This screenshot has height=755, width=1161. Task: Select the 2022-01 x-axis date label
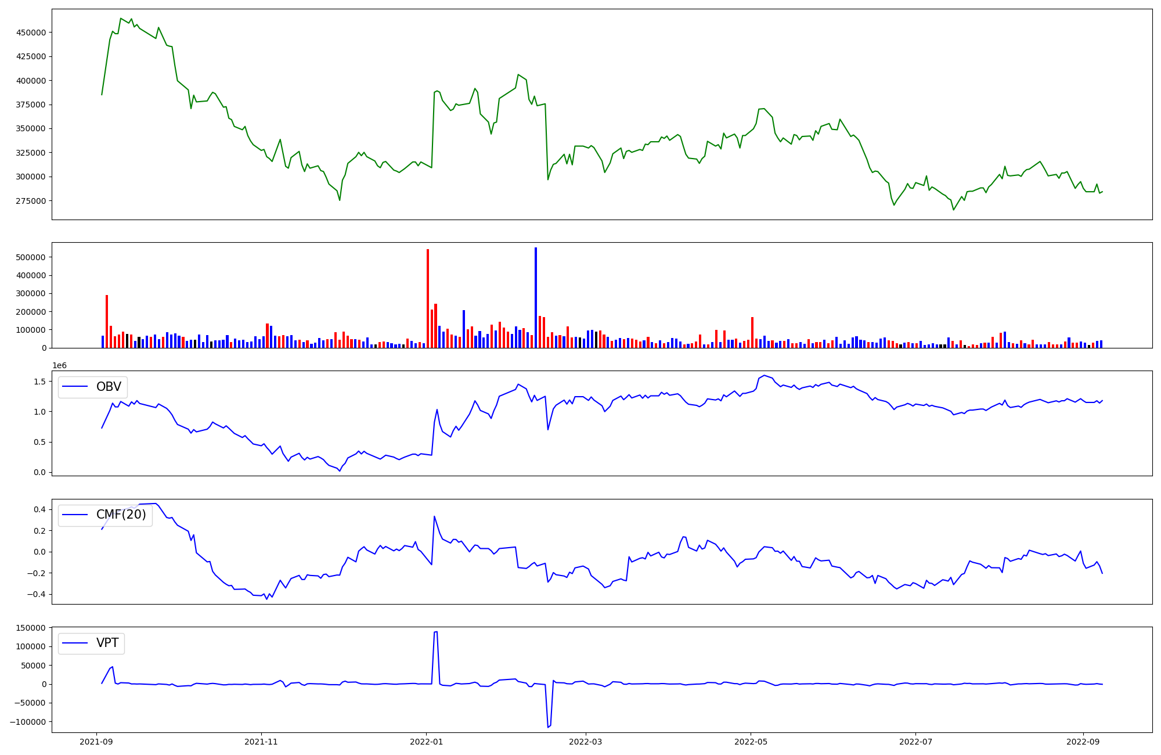[x=427, y=742]
